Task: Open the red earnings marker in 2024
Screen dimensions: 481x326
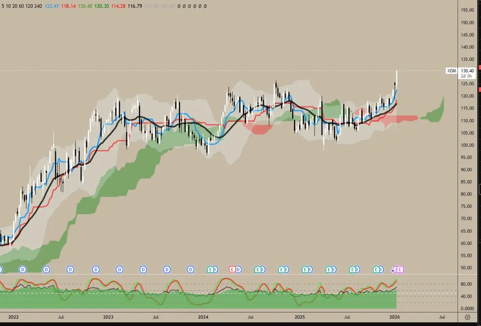Action: click(232, 270)
